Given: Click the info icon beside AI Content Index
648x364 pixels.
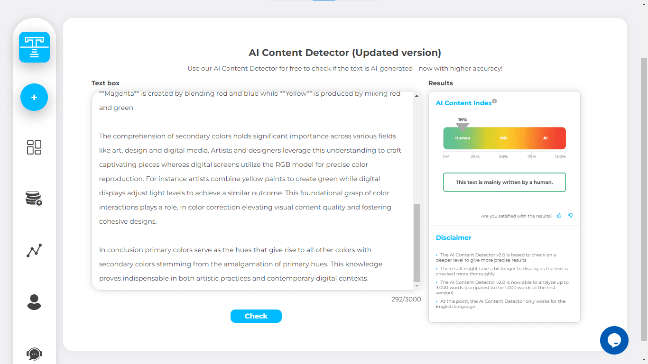Looking at the screenshot, I should 494,101.
